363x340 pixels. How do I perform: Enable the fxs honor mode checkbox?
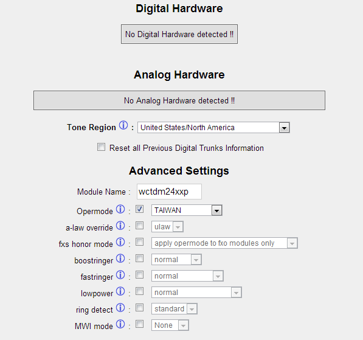[x=139, y=242]
